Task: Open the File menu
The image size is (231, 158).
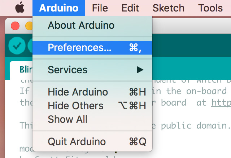Action: coord(100,8)
